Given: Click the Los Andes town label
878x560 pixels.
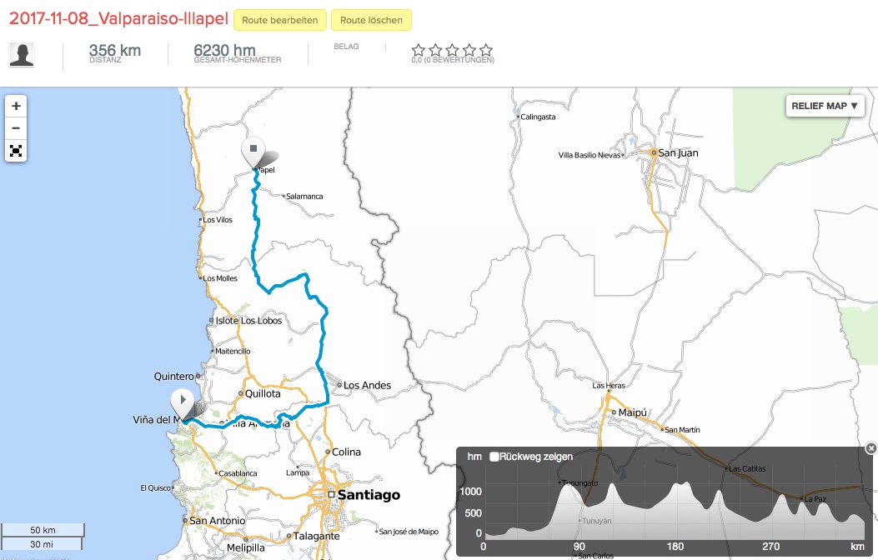Looking at the screenshot, I should [x=367, y=385].
